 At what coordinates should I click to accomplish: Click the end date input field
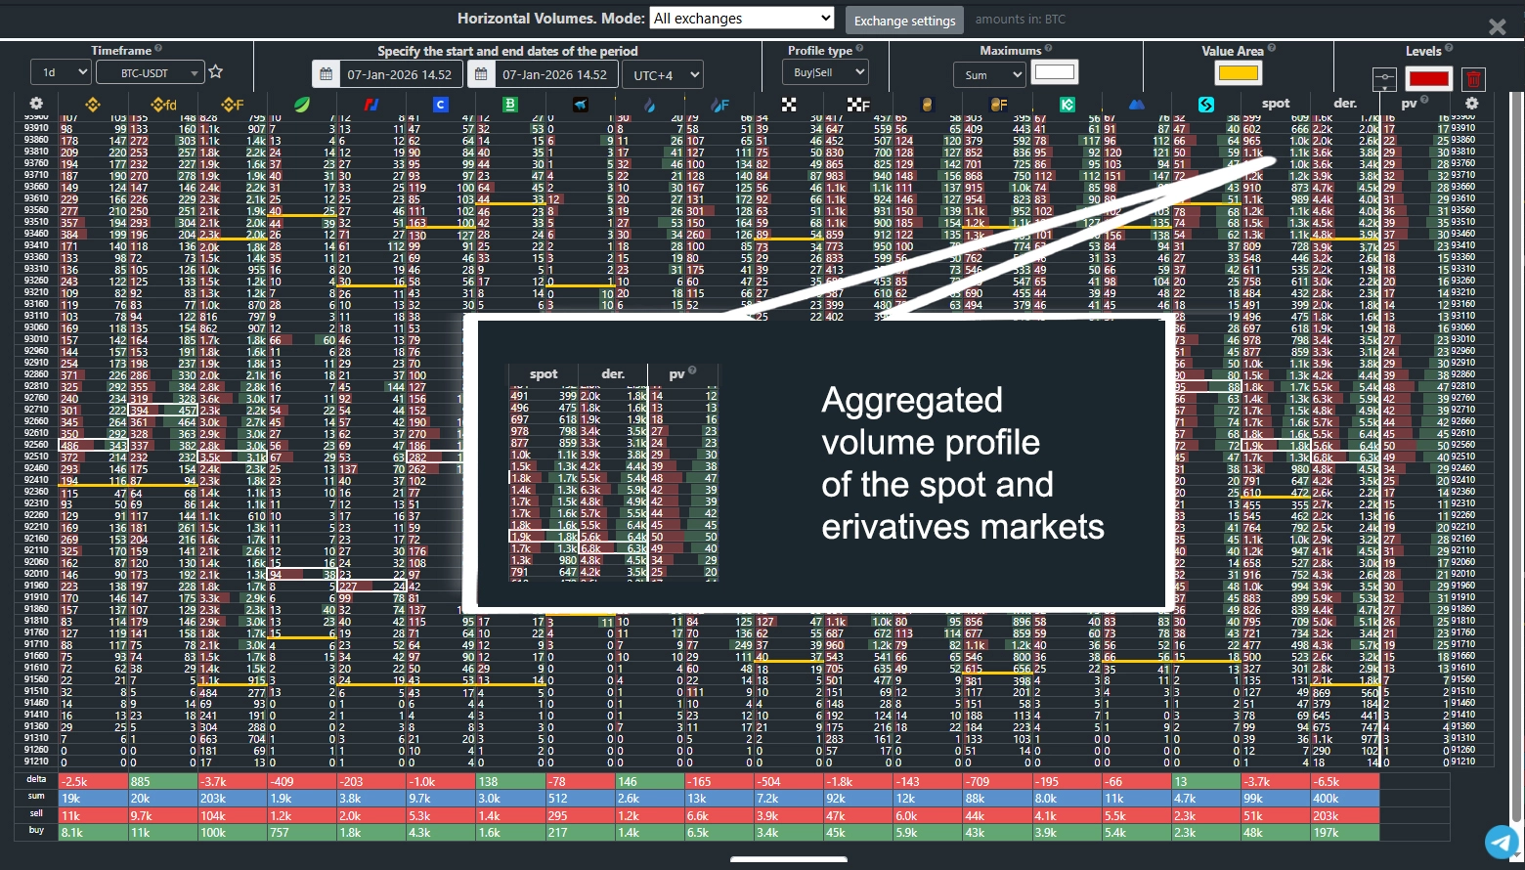(554, 74)
